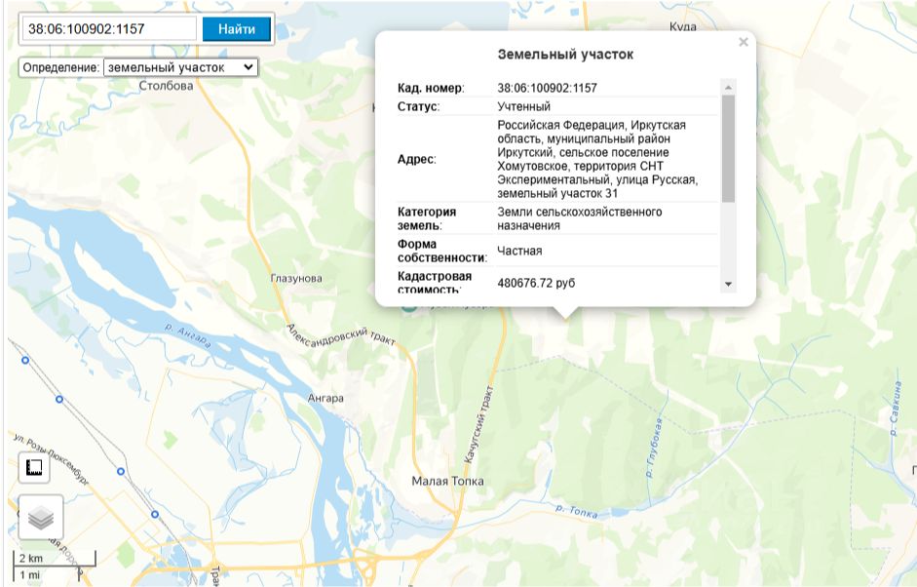
Task: Click the popup scrollbar down arrow
Action: (728, 284)
